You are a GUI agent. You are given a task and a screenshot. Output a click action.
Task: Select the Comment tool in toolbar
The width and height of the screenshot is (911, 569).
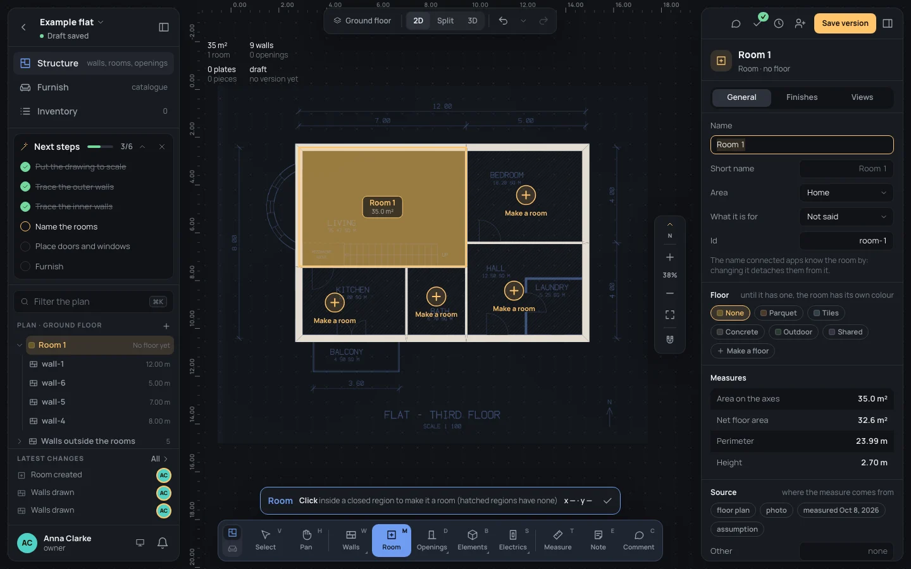[639, 541]
